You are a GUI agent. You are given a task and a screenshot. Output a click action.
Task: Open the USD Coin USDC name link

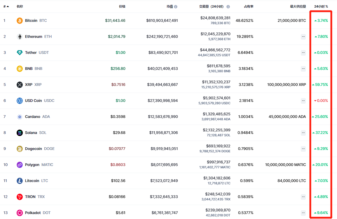pyautogui.click(x=40, y=100)
